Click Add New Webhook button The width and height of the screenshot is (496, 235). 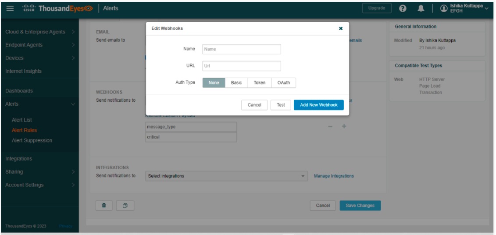[x=319, y=105]
